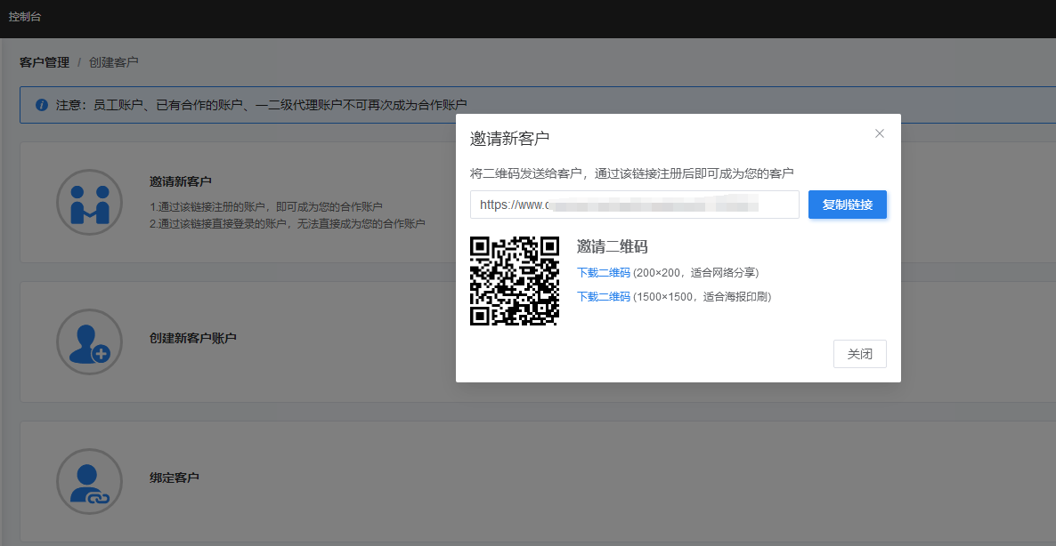The height and width of the screenshot is (546, 1056).
Task: Select the 邀请新客户 card title
Action: pos(181,181)
